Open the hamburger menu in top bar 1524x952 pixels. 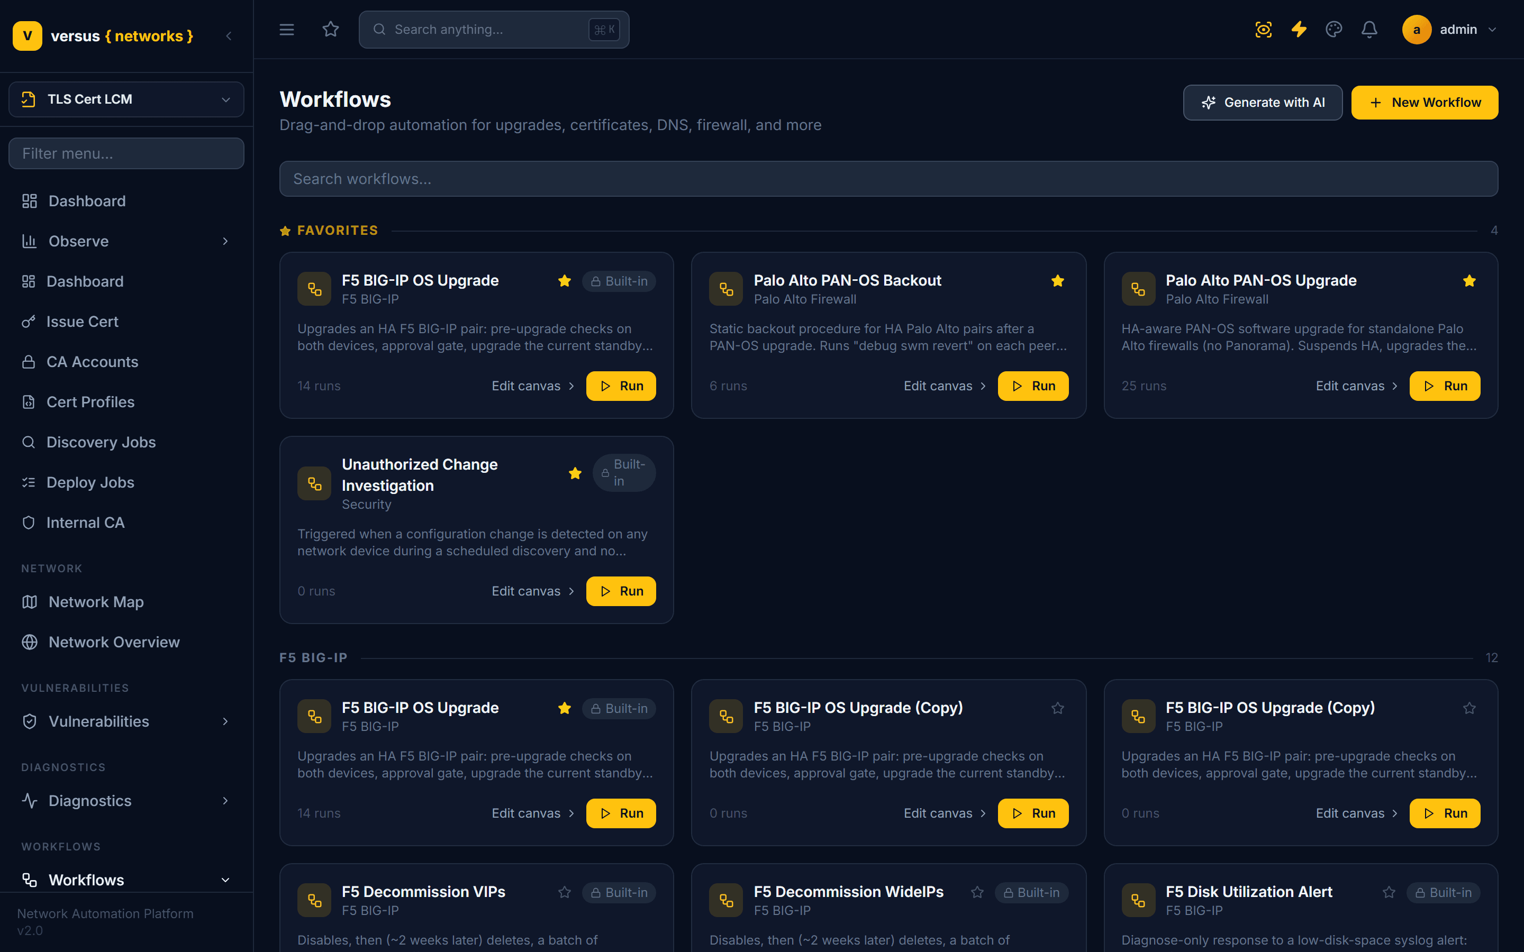pyautogui.click(x=286, y=30)
